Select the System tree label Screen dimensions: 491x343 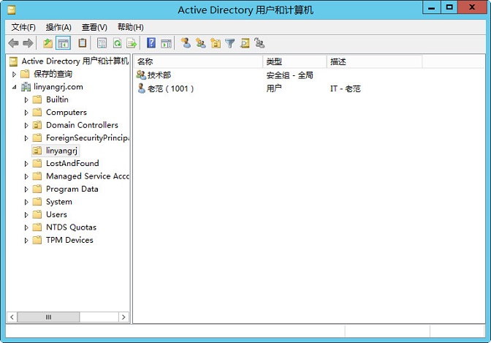coord(59,202)
